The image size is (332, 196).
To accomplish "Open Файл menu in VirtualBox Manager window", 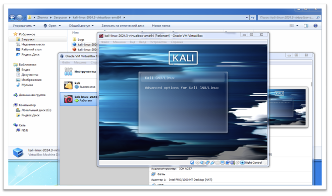I will (66, 62).
